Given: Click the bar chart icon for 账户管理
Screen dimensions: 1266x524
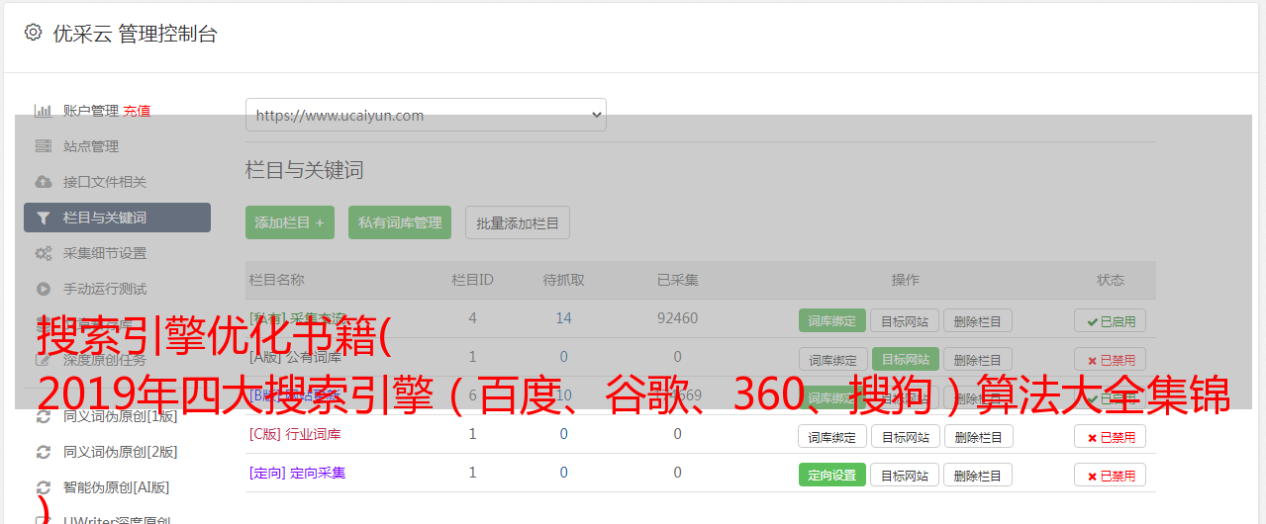Looking at the screenshot, I should (44, 111).
